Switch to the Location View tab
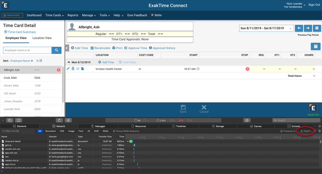 pos(42,38)
